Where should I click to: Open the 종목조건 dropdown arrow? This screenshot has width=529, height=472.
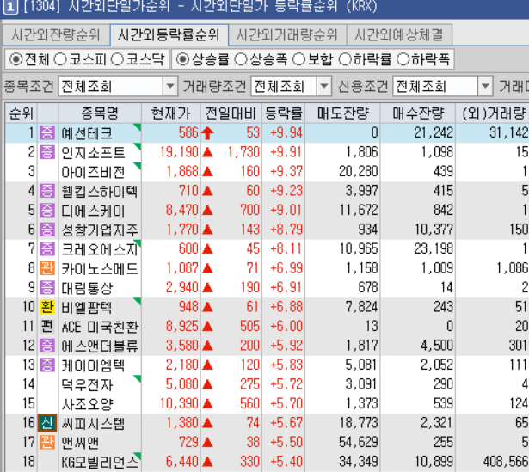coord(170,86)
